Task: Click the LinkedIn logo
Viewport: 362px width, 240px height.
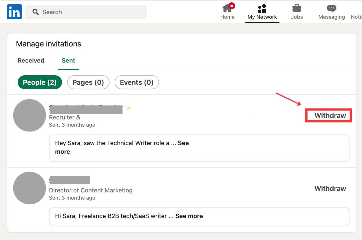Action: [14, 12]
